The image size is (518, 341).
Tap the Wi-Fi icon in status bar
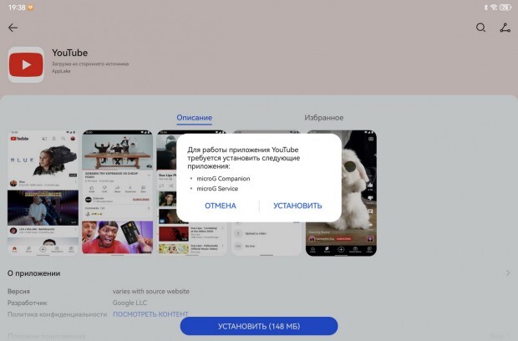click(494, 8)
